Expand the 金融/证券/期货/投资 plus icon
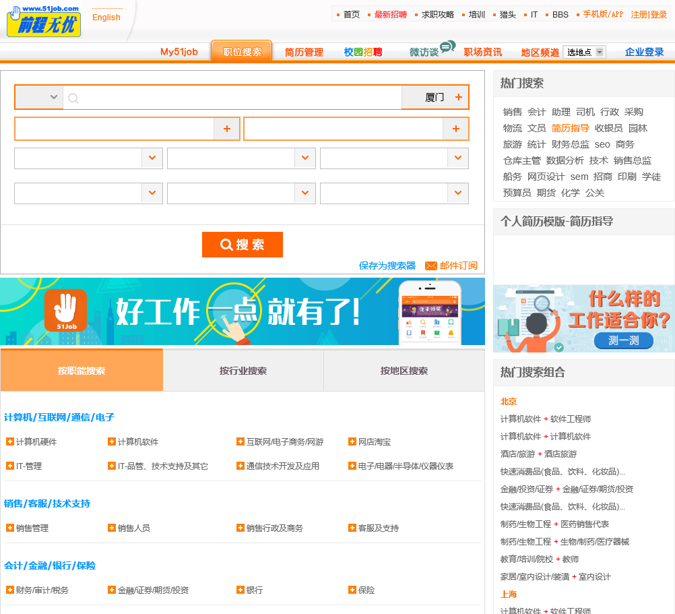Image resolution: width=675 pixels, height=614 pixels. tap(112, 590)
